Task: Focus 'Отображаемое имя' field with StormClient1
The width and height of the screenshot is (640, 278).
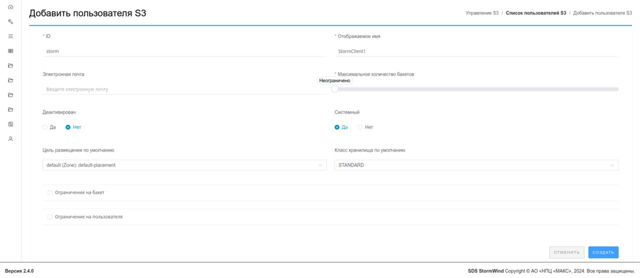Action: [x=476, y=51]
